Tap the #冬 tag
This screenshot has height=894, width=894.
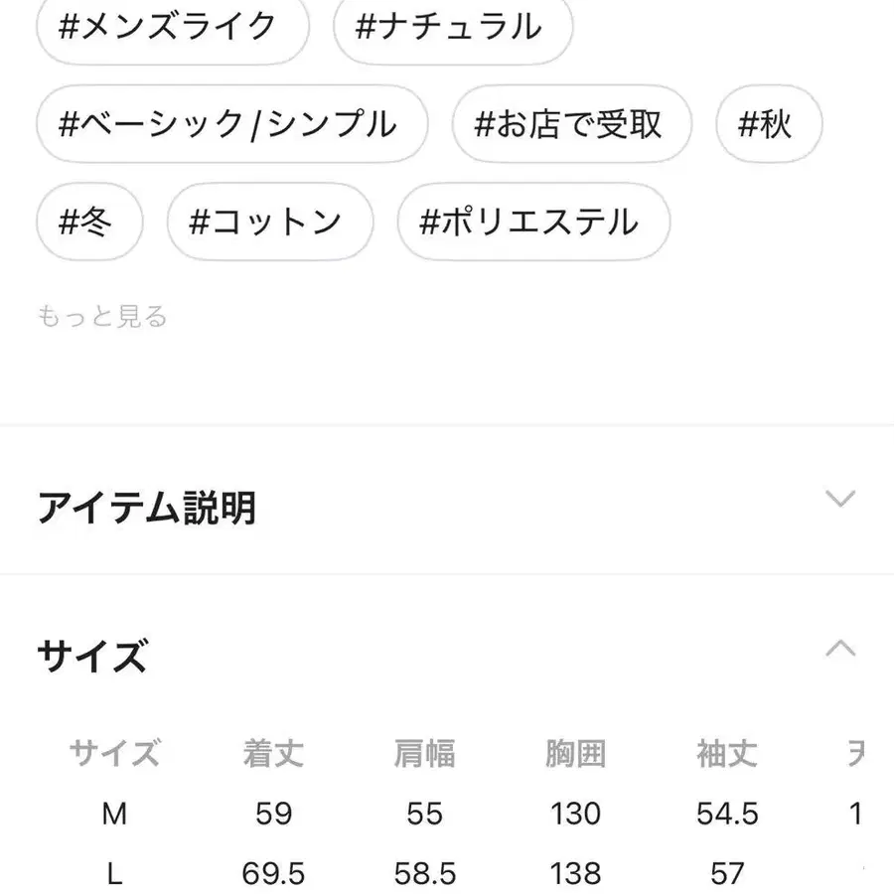pos(88,223)
